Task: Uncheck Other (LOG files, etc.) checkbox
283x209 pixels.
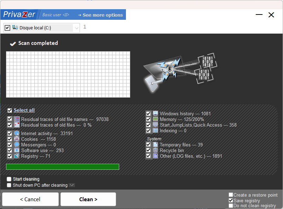Action: (x=148, y=156)
